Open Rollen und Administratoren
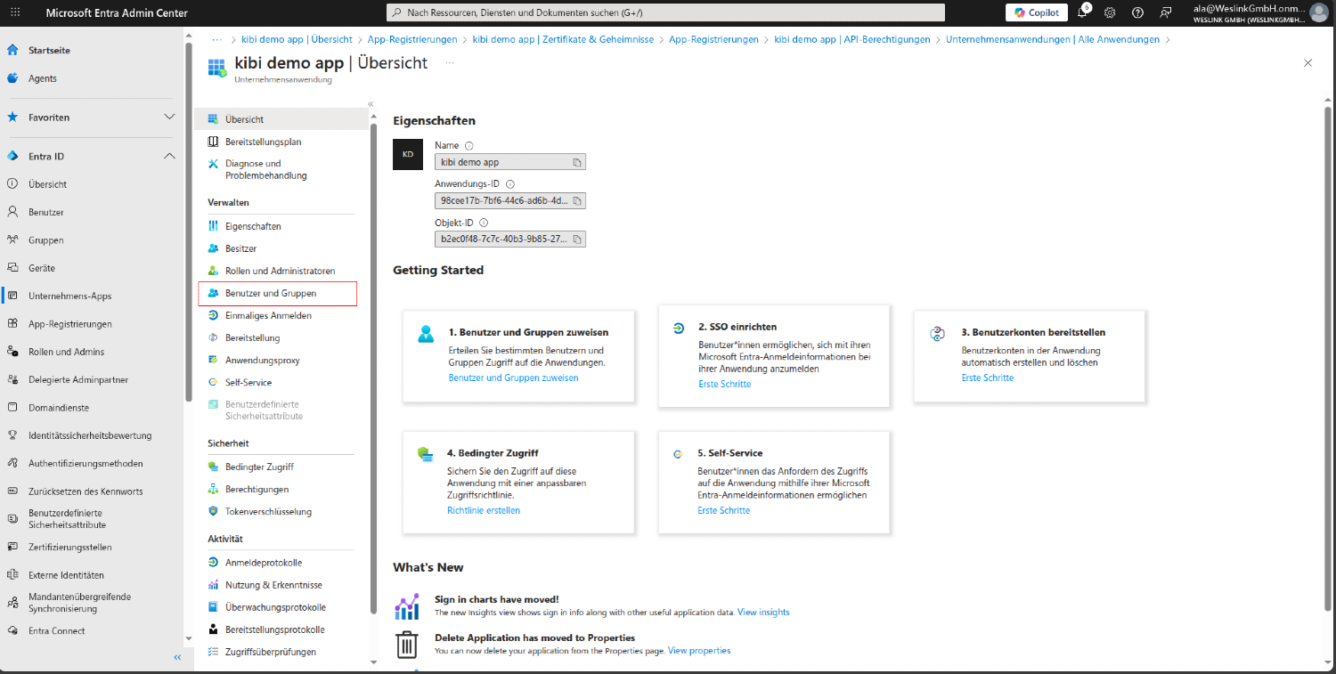The image size is (1336, 674). [x=282, y=271]
